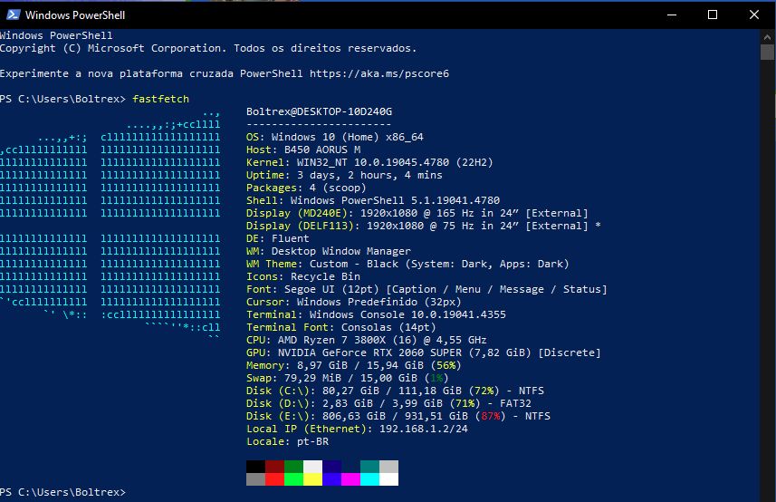Click the vertical scrollbar thumb
This screenshot has width=776, height=502.
coord(767,52)
